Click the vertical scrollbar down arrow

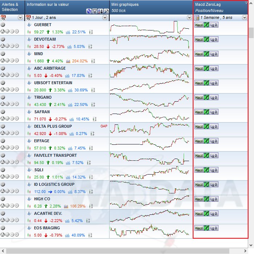point(251,245)
